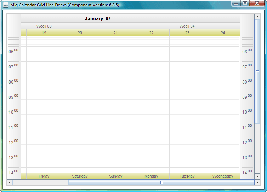This screenshot has height=192, width=267.
Task: Minimize the Mig Calendar demo window
Action: 236,3
